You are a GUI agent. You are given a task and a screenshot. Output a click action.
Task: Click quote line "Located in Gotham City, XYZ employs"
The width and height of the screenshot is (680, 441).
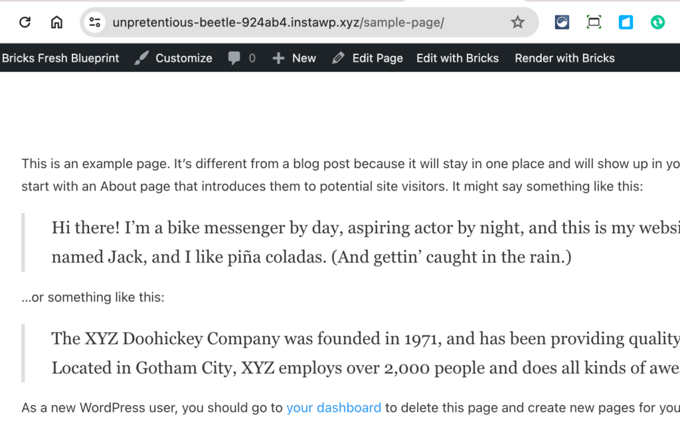pos(366,368)
